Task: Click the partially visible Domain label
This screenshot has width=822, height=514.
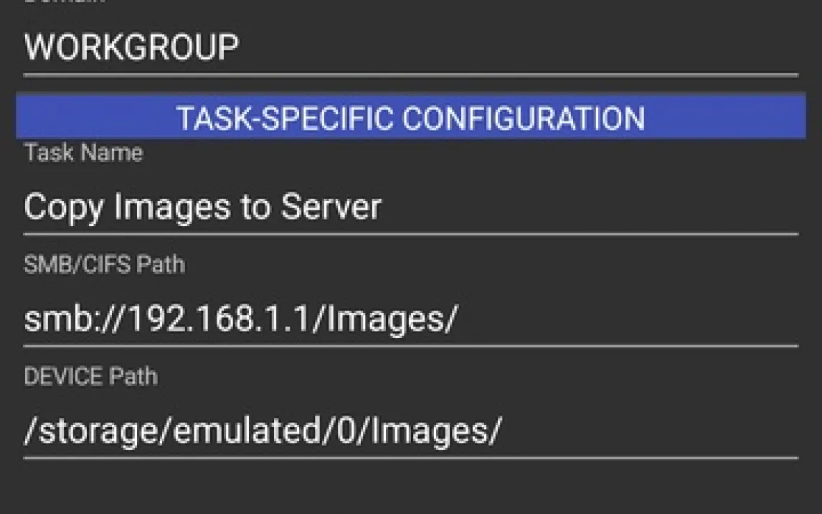Action: [65, 2]
